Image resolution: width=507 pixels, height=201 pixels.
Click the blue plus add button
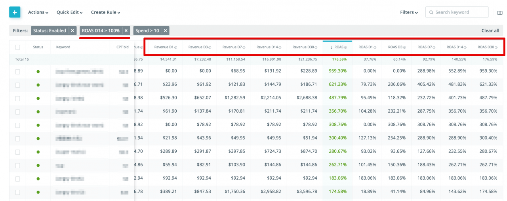pyautogui.click(x=15, y=12)
